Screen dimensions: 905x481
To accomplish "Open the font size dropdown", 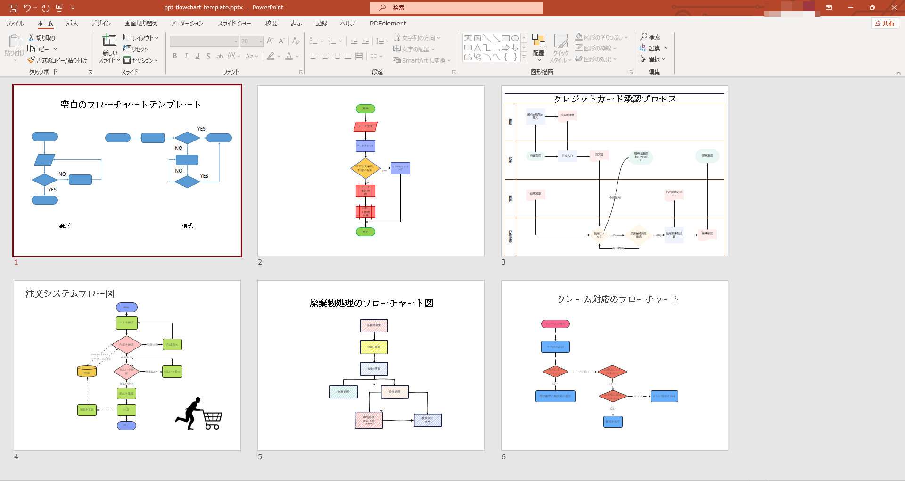I will (x=261, y=41).
